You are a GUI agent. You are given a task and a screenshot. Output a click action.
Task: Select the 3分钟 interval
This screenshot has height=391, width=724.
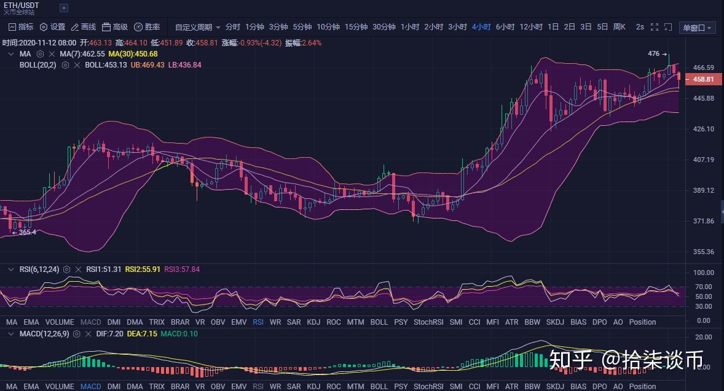278,27
